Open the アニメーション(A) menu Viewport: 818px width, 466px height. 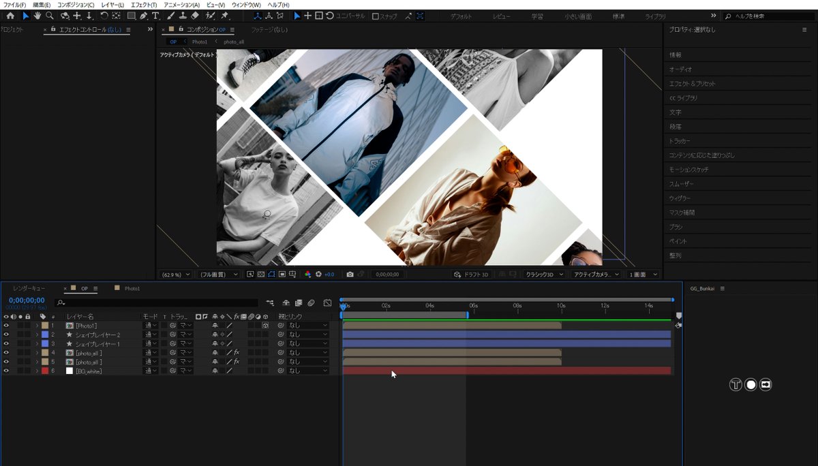point(181,5)
